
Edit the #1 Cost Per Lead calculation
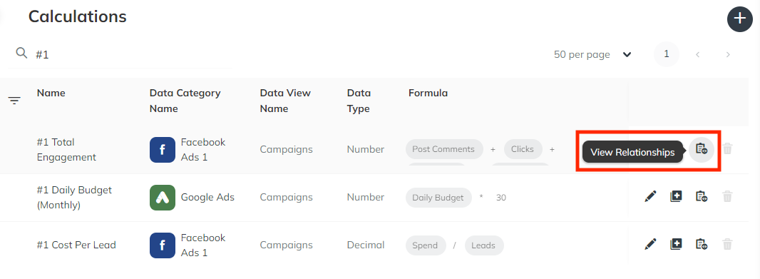click(650, 244)
